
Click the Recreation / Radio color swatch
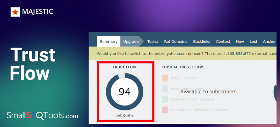coord(165,89)
